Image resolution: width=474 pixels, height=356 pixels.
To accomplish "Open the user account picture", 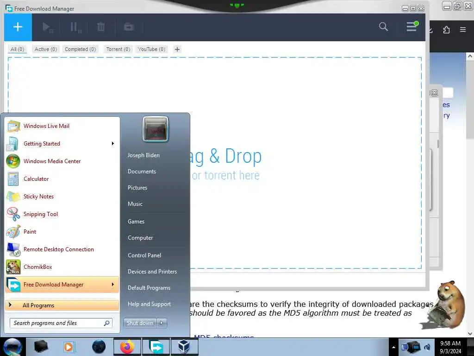I will click(156, 129).
